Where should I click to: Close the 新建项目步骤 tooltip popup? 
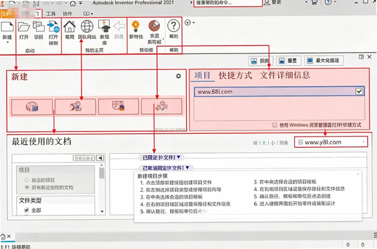358,174
